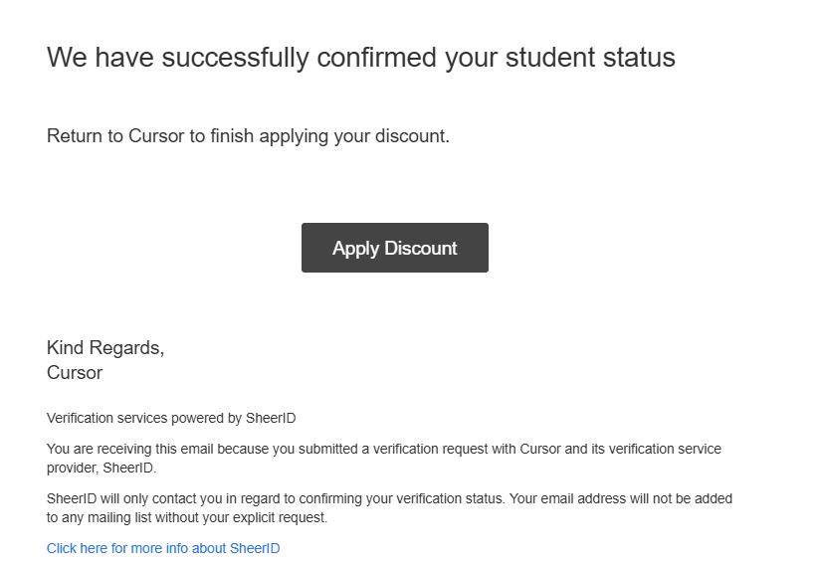This screenshot has height=567, width=820.
Task: Click "Verification services powered by SheerID" line
Action: tap(171, 418)
